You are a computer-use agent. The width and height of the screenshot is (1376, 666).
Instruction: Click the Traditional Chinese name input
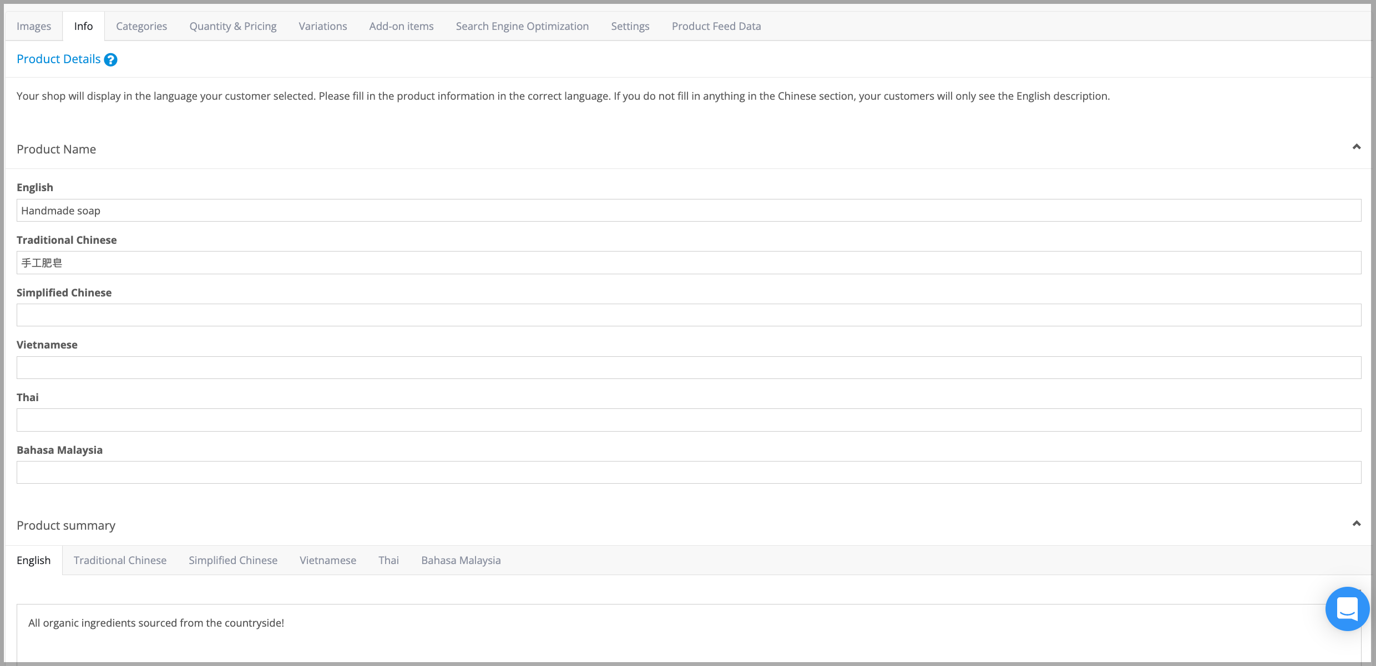click(x=689, y=263)
